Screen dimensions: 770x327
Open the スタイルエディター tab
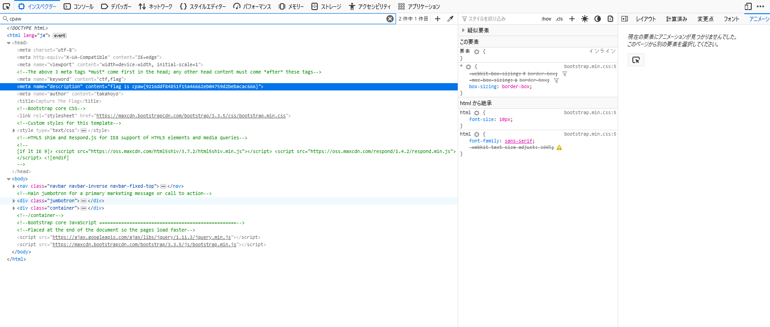click(203, 6)
